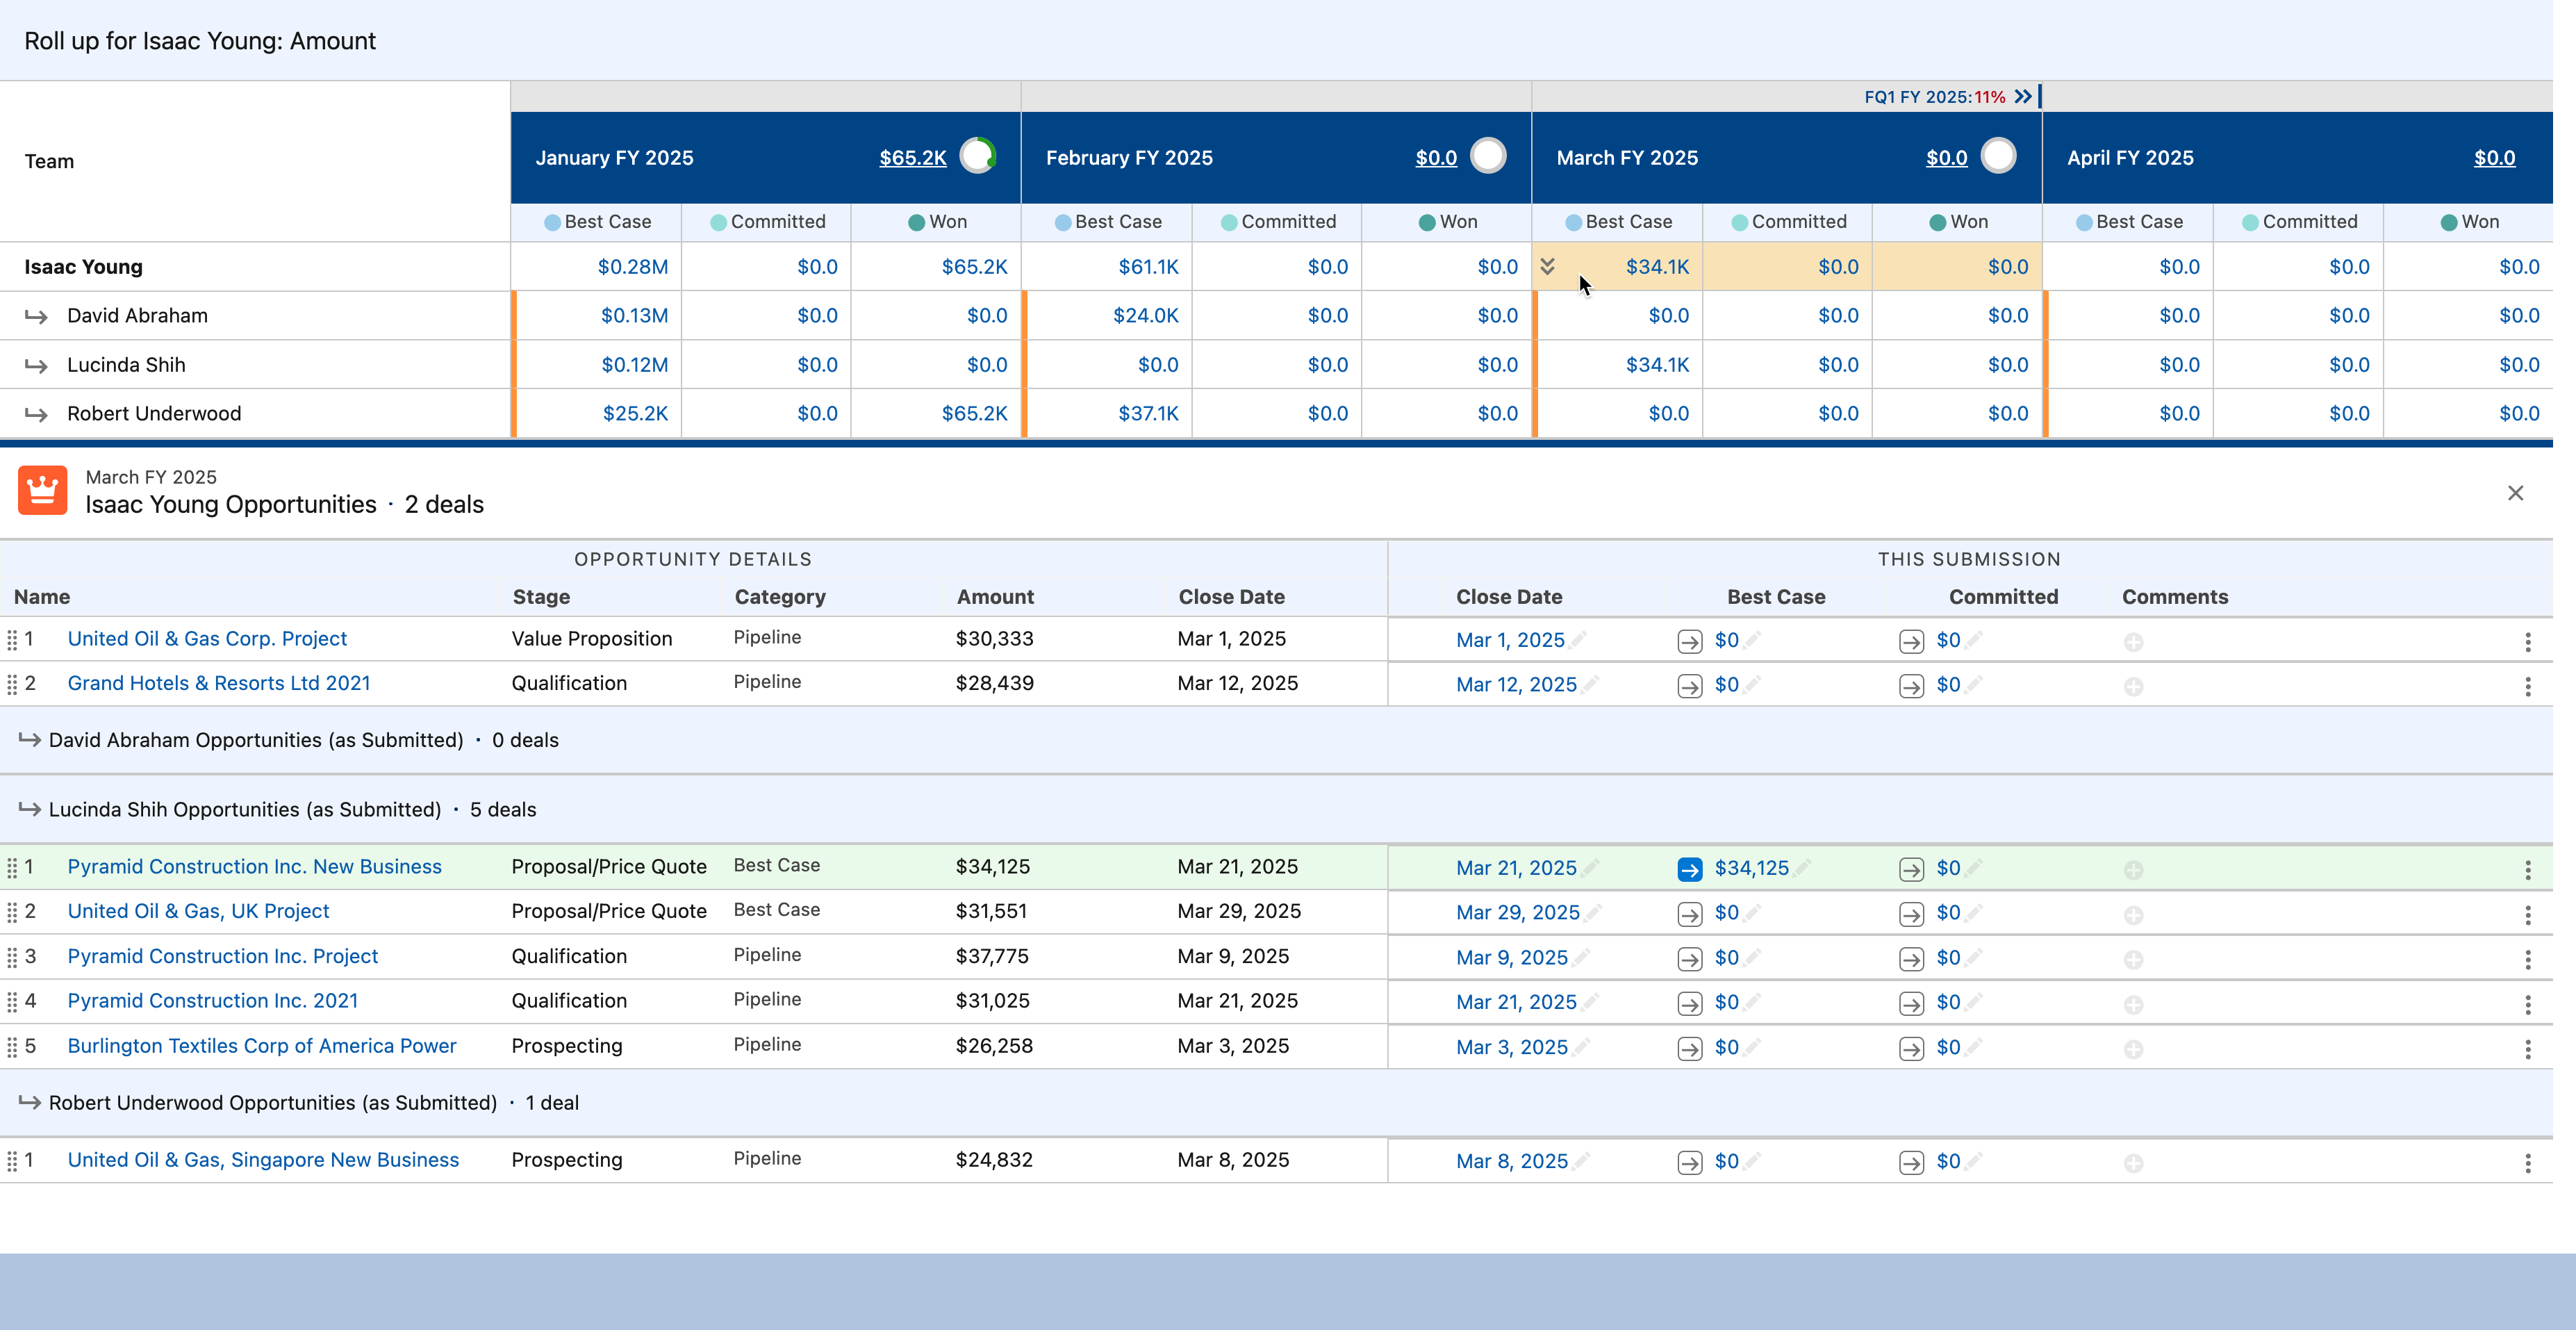Viewport: 2576px width, 1330px height.
Task: Click Best Case arrow for Pyramid Construction New Business
Action: pos(1689,869)
